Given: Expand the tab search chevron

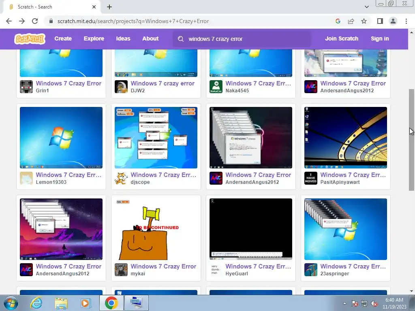Looking at the screenshot, I should (366, 7).
